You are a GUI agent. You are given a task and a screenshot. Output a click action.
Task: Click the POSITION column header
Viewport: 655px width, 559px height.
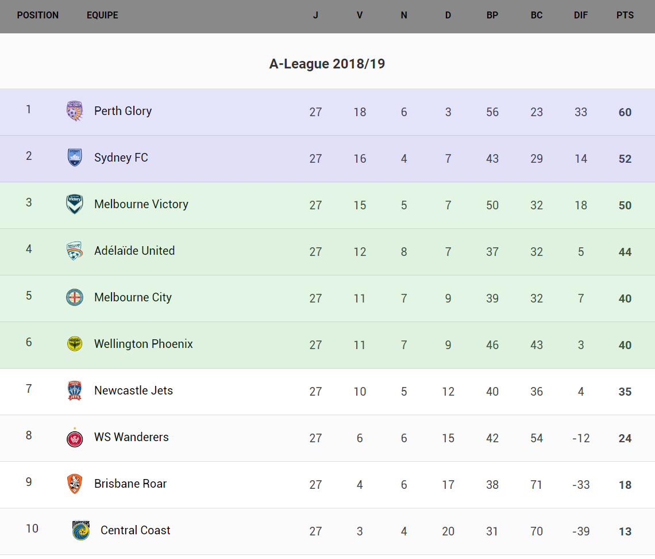coord(38,16)
